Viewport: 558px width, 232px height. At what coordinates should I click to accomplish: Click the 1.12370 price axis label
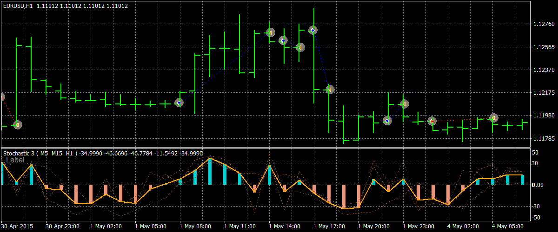(x=543, y=70)
